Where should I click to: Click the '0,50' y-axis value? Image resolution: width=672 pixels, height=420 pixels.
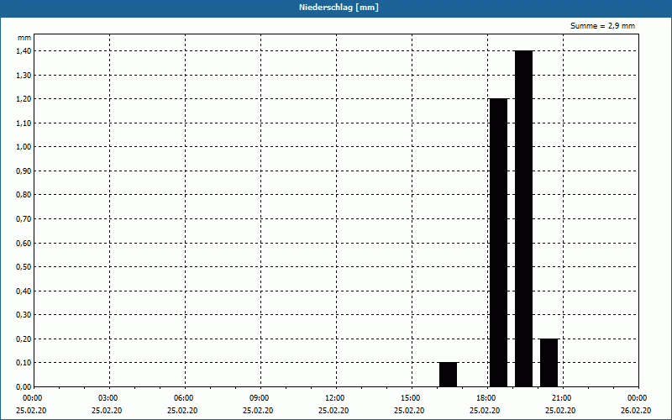[x=24, y=267]
